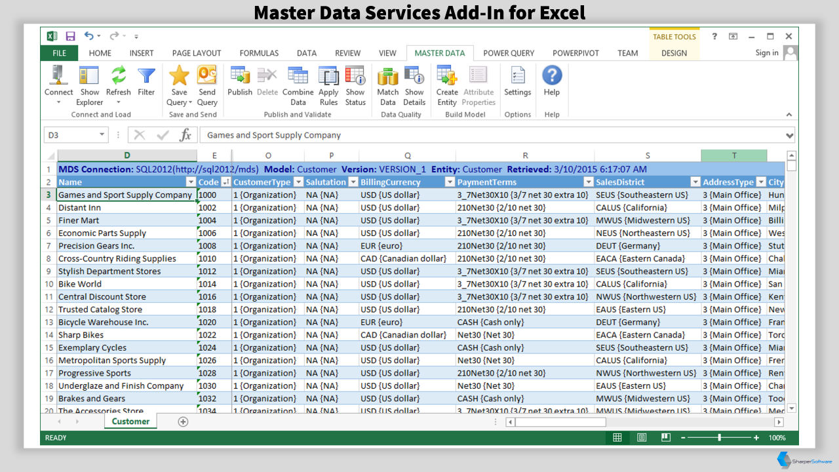Select row header 10

tap(49, 284)
